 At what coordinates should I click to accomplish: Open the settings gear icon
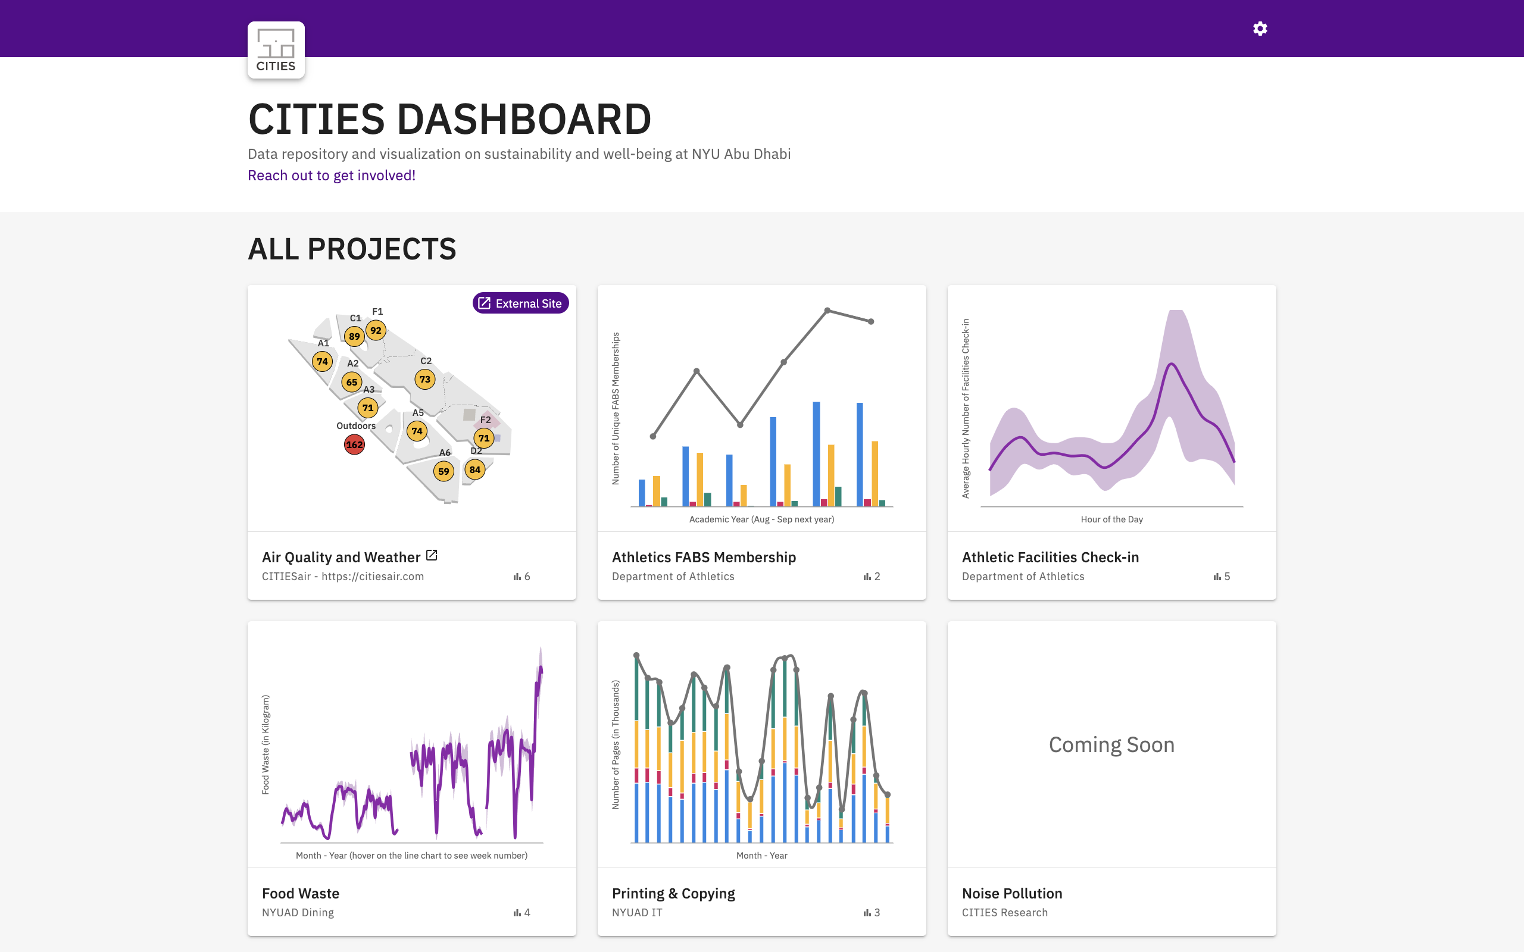point(1260,29)
